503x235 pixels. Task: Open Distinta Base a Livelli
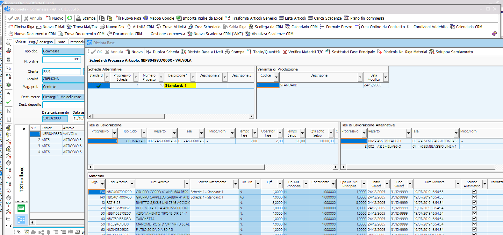pyautogui.click(x=202, y=52)
